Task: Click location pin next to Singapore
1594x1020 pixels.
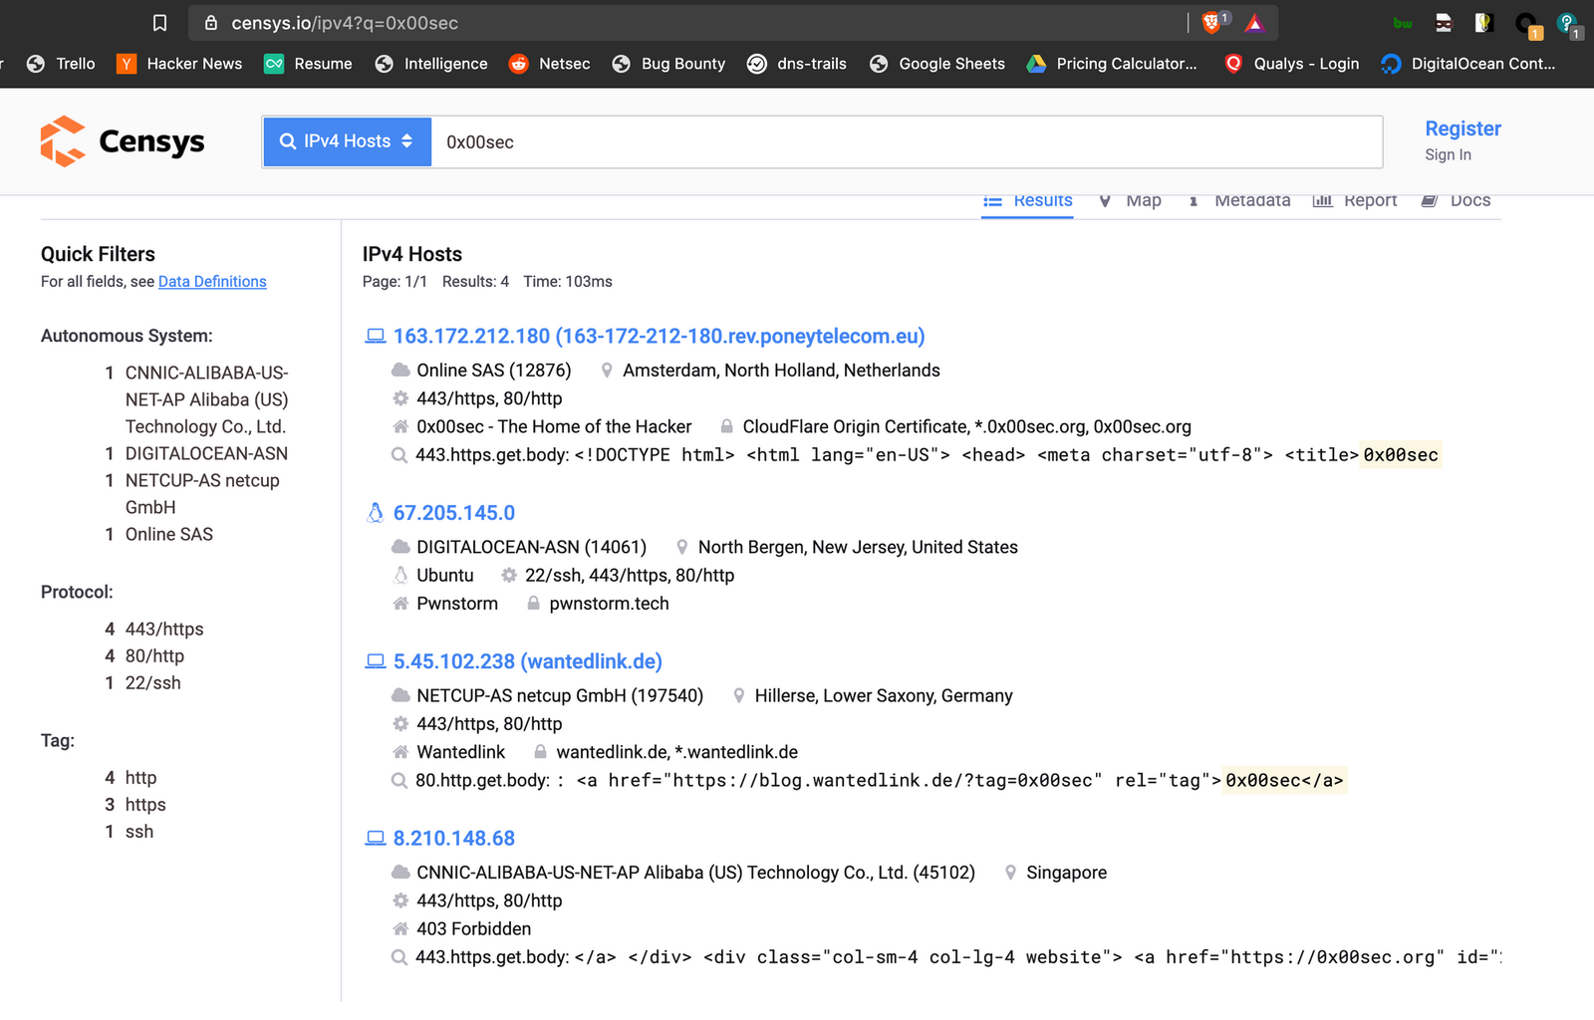Action: click(1010, 873)
